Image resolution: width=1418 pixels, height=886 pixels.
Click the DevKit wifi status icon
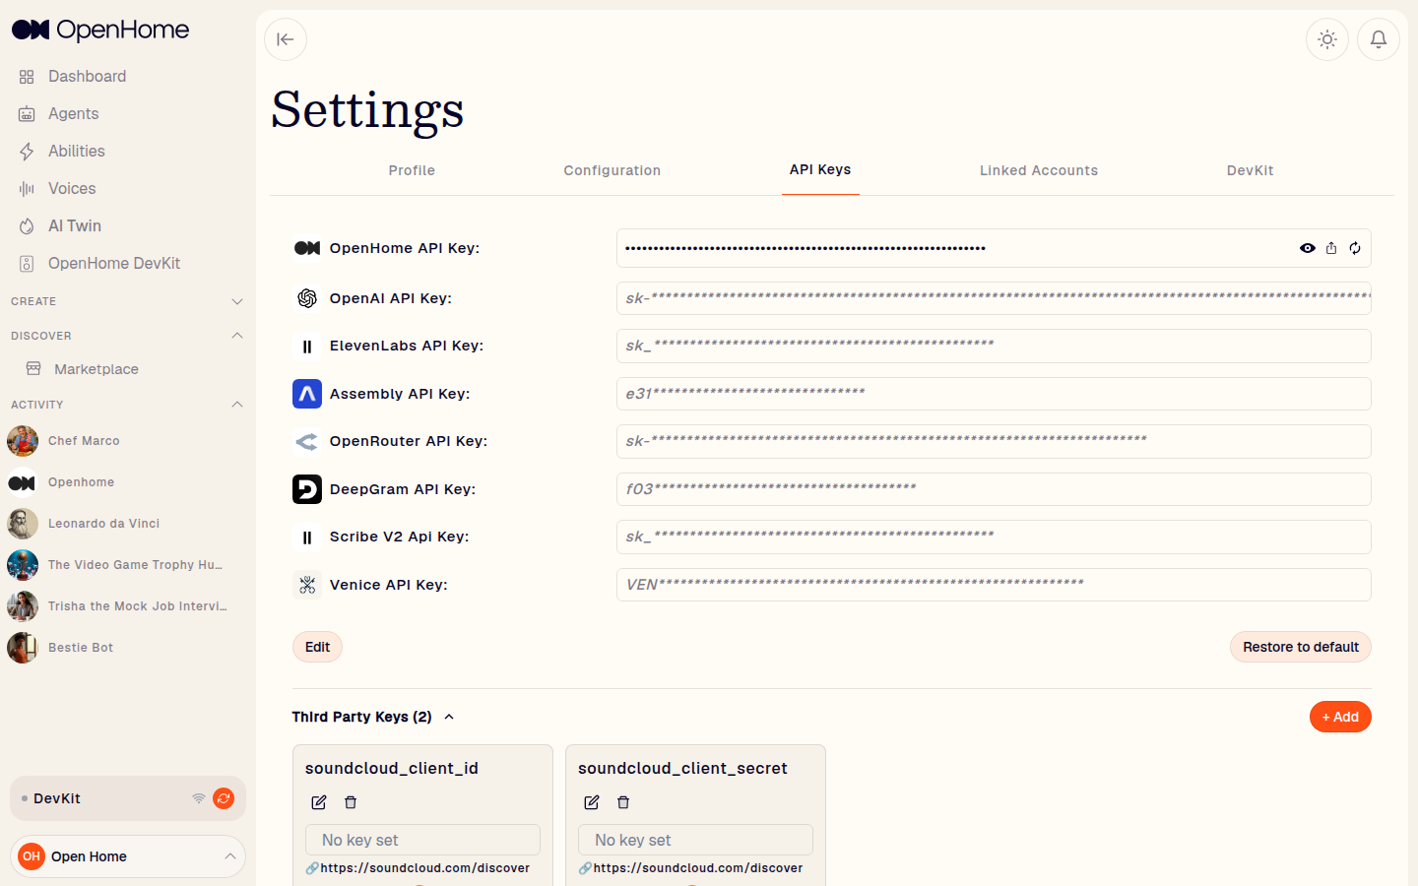pos(199,798)
